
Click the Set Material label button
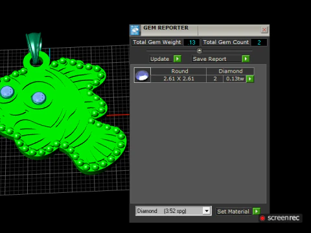click(233, 212)
